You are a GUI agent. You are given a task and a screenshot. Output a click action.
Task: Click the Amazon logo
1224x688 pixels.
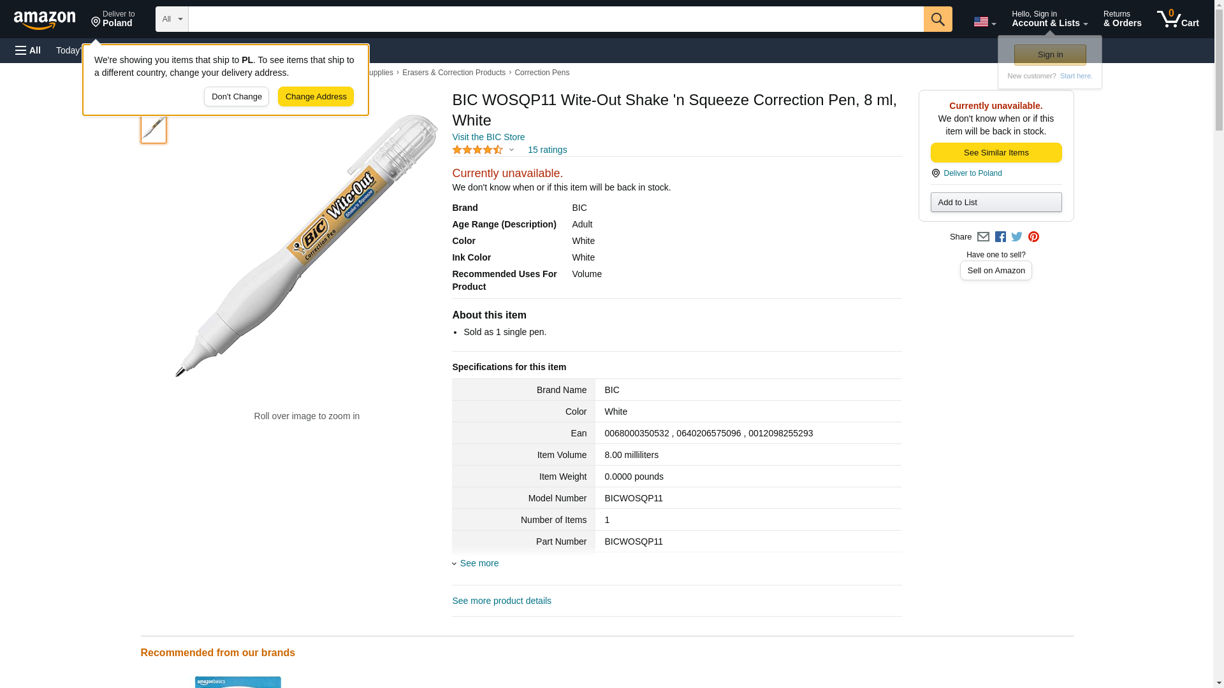(45, 20)
